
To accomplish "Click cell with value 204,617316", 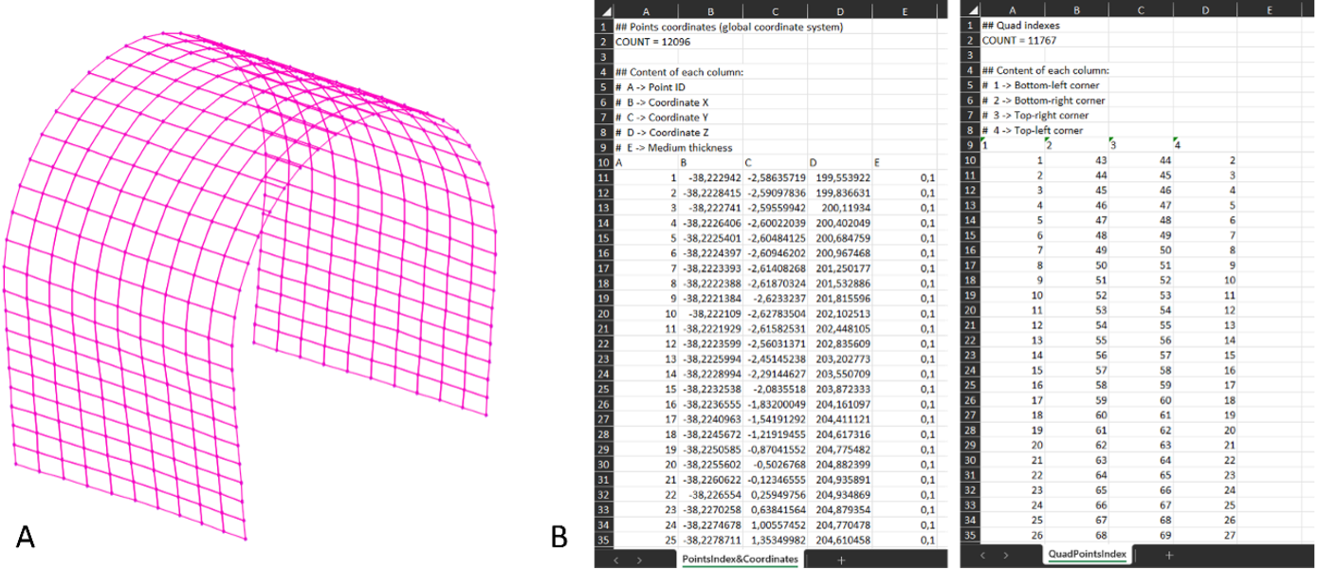I will point(839,434).
